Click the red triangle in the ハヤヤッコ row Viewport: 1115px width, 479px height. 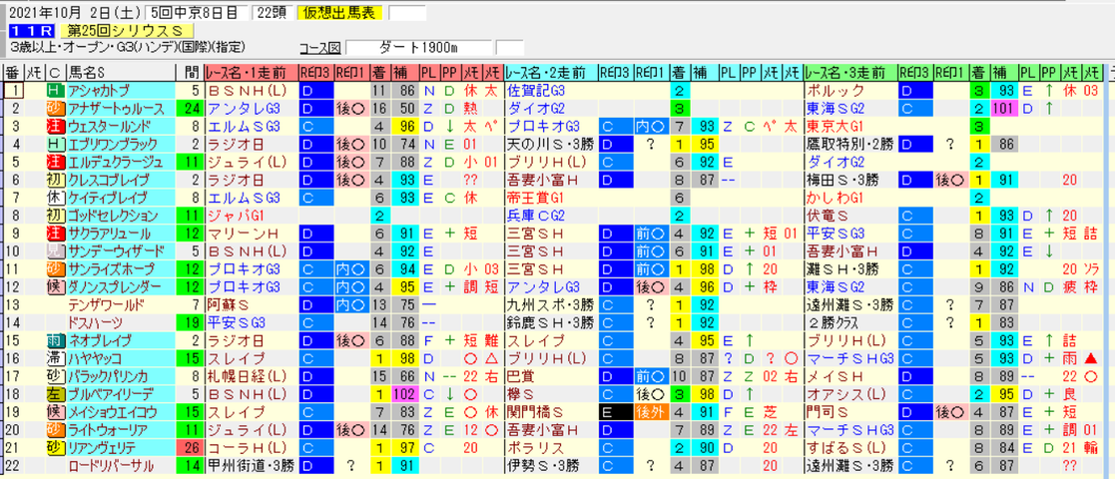(x=1091, y=357)
